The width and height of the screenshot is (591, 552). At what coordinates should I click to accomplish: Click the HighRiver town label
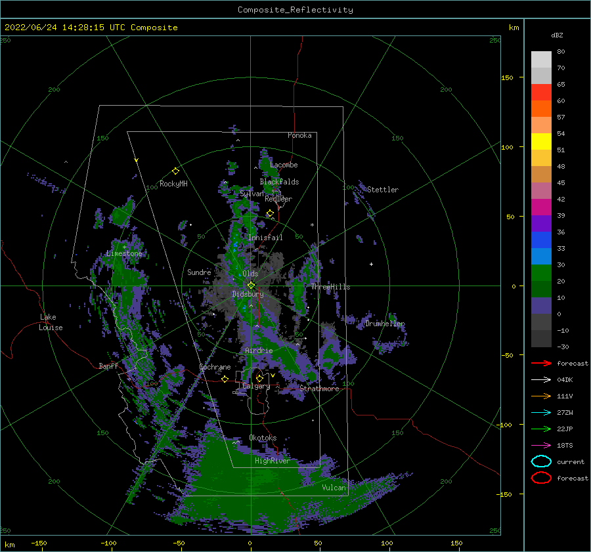click(272, 461)
